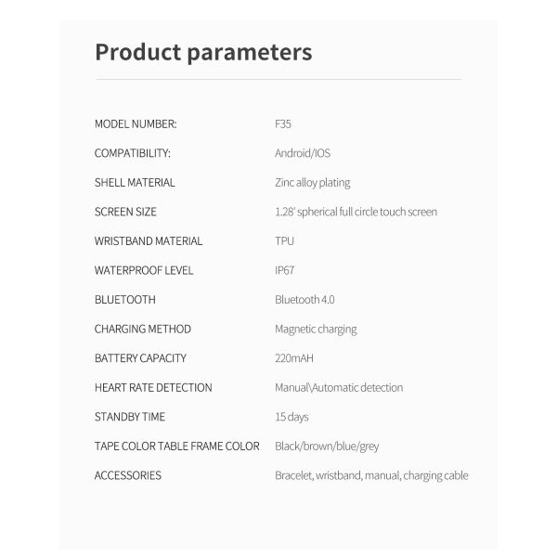Click the SHELL MATERIAL label
This screenshot has height=557, width=557.
(x=135, y=183)
